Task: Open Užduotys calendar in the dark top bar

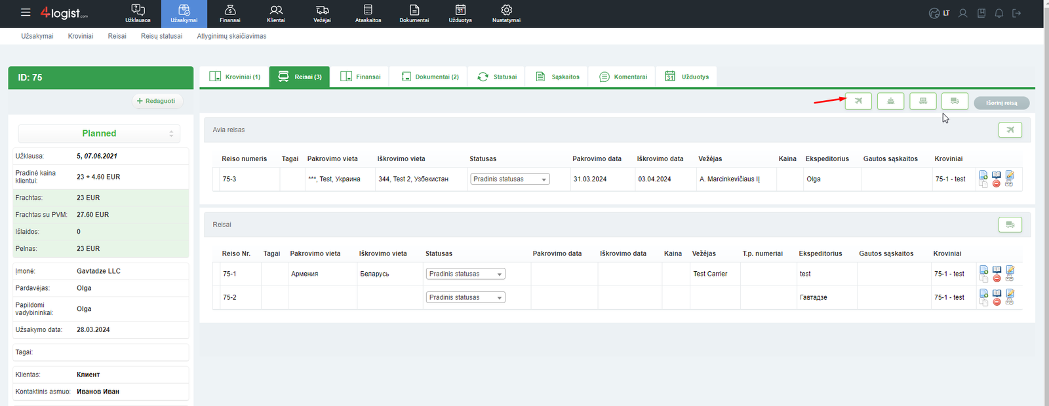Action: pos(460,14)
